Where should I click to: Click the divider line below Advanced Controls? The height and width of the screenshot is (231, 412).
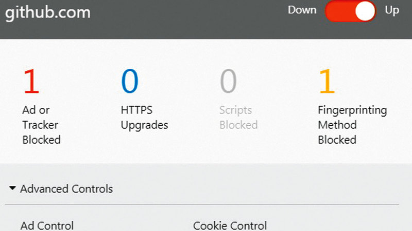click(x=201, y=205)
